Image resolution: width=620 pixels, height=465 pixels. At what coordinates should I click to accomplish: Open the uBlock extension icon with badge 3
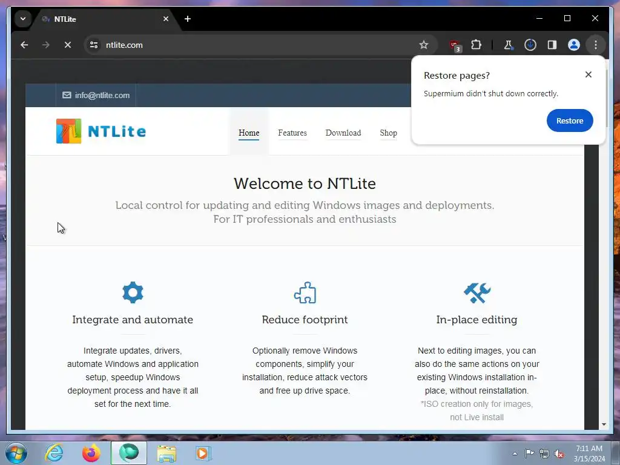coord(455,45)
